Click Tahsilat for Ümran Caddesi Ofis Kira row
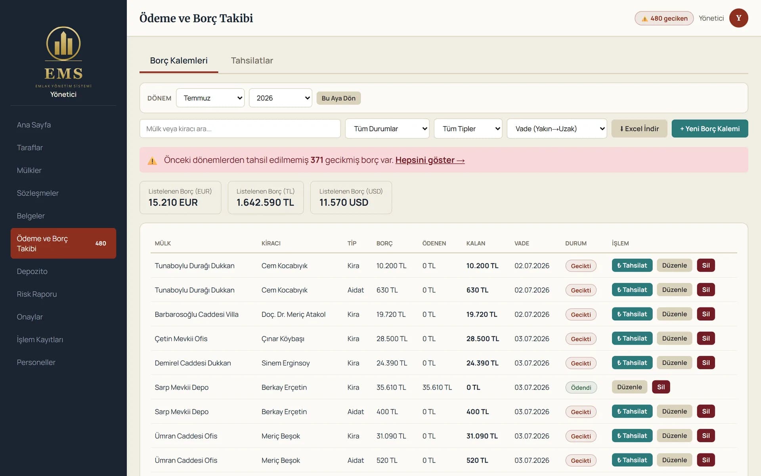 tap(632, 436)
